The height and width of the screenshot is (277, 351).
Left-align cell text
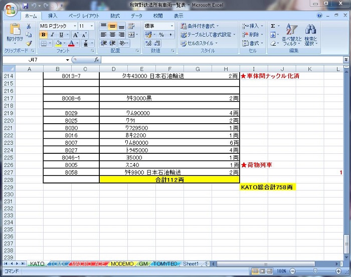coord(103,35)
